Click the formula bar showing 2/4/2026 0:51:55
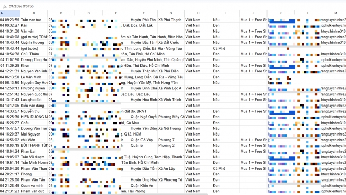This screenshot has height=195, width=346. point(177,6)
